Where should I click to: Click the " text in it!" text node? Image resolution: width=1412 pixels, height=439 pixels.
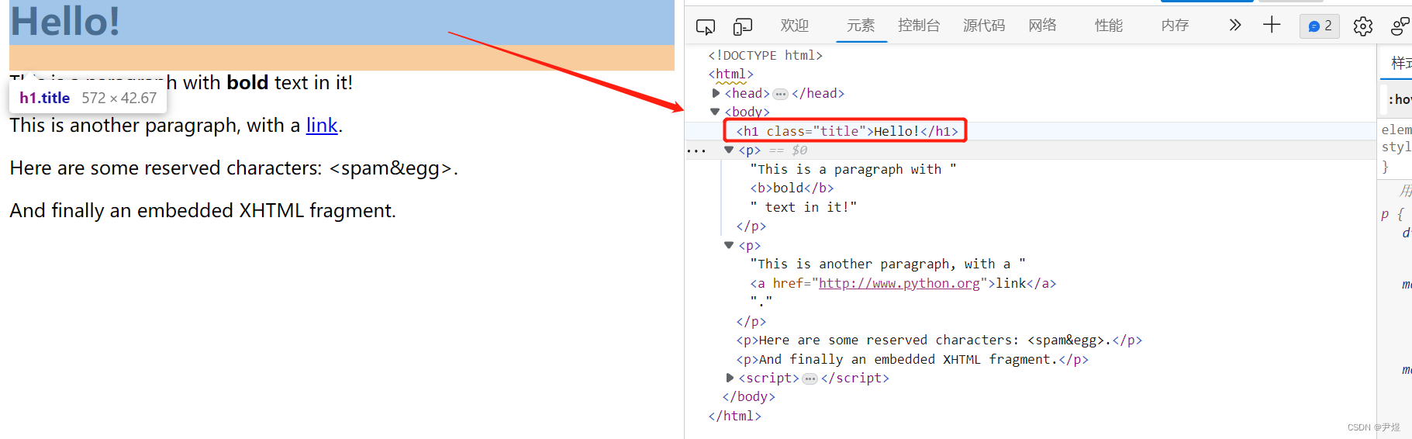(803, 207)
